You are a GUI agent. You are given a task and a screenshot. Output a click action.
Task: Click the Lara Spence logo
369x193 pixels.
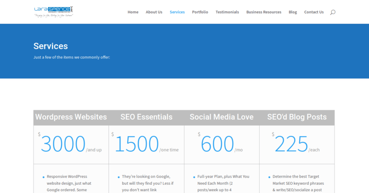tap(54, 12)
